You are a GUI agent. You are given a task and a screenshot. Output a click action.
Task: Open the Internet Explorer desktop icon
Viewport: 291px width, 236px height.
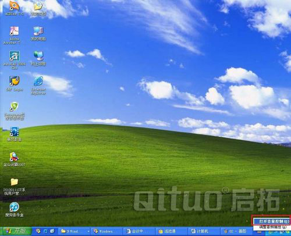click(38, 86)
